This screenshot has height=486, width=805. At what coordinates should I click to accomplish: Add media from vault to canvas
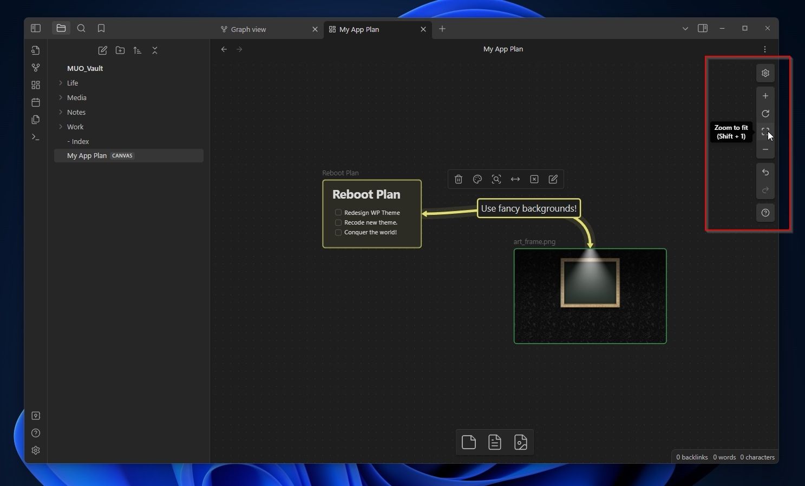click(x=521, y=442)
